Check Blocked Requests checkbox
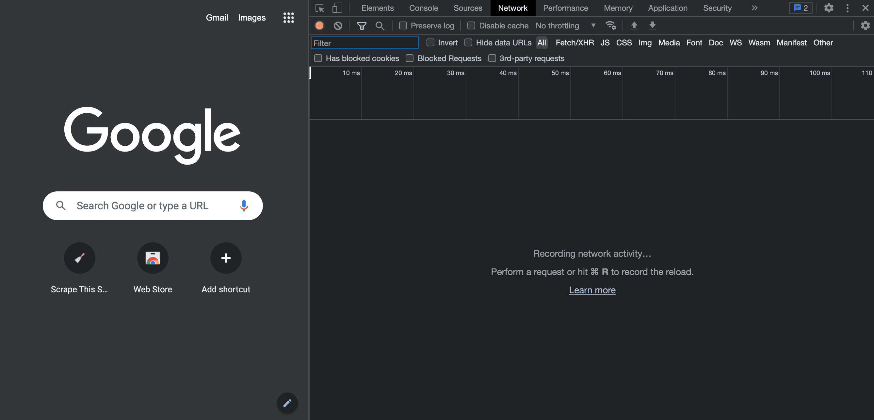Viewport: 874px width, 420px height. (410, 58)
